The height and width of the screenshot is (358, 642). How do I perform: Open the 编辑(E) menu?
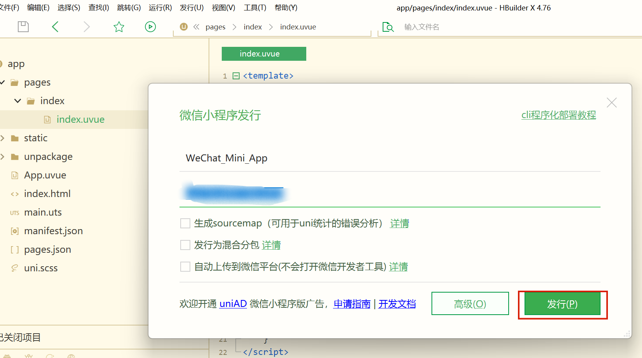[38, 8]
